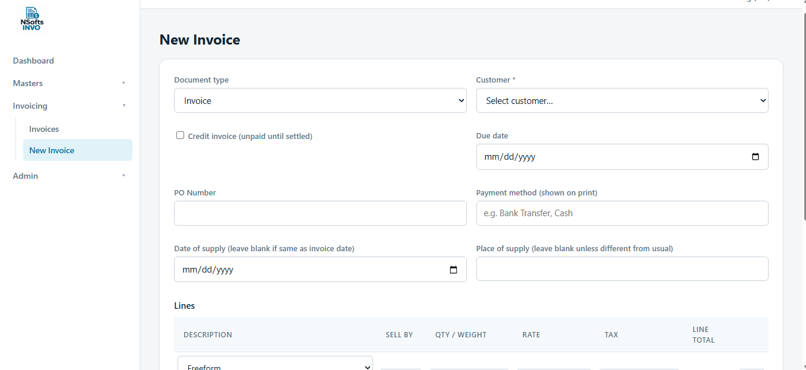Open the Date of supply calendar picker icon
The height and width of the screenshot is (370, 806).
point(453,270)
